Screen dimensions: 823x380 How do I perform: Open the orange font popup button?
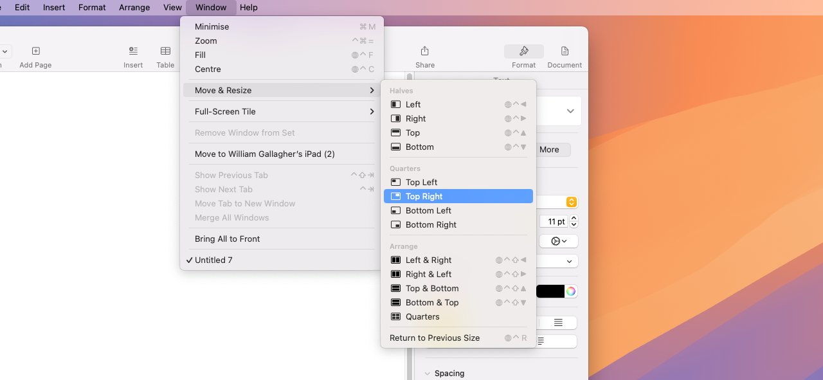pyautogui.click(x=572, y=202)
